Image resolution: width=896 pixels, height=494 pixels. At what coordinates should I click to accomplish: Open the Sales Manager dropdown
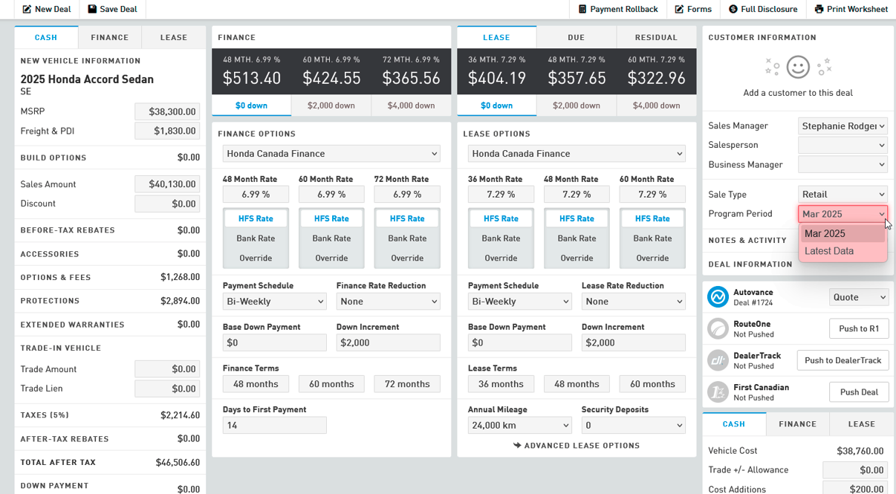[x=843, y=126]
